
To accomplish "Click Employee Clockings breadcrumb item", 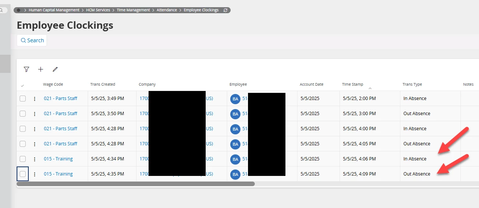I will pyautogui.click(x=201, y=10).
